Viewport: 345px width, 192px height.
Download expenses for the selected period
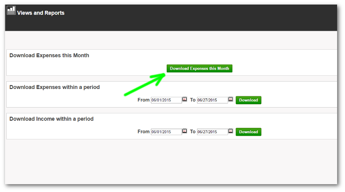[x=249, y=100]
